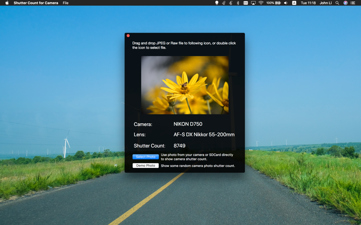Click the Lens: label
This screenshot has height=225, width=361.
[x=139, y=135]
